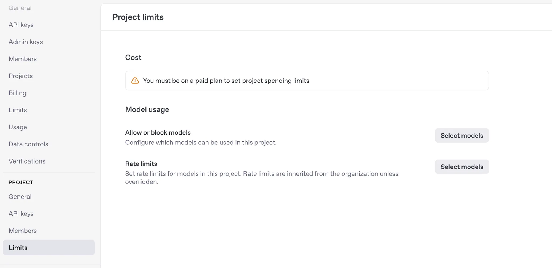The image size is (552, 268).
Task: Click the Project limits page heading
Action: pos(138,17)
